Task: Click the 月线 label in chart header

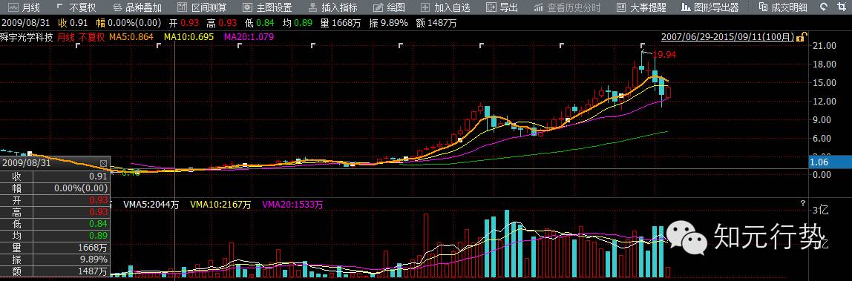Action: coord(66,37)
